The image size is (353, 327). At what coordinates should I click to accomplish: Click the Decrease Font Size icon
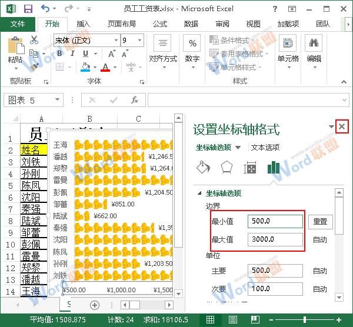pyautogui.click(x=125, y=54)
